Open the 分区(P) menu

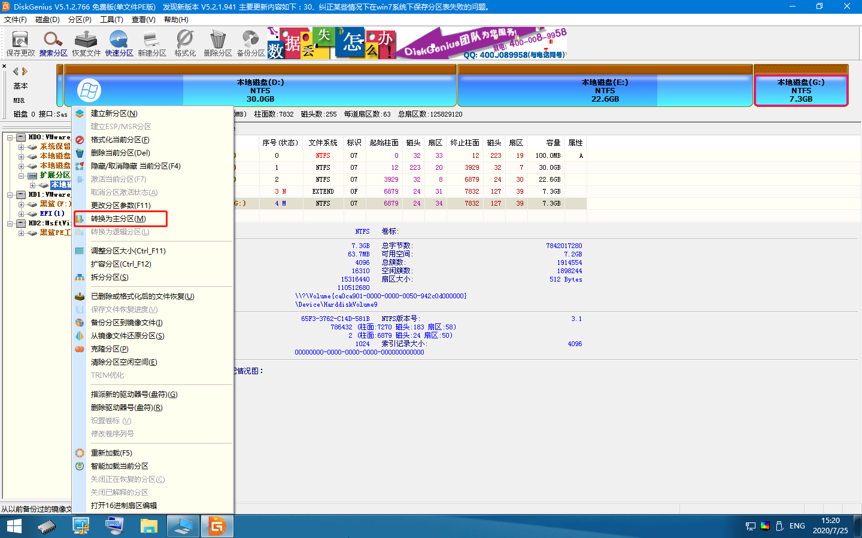point(80,20)
